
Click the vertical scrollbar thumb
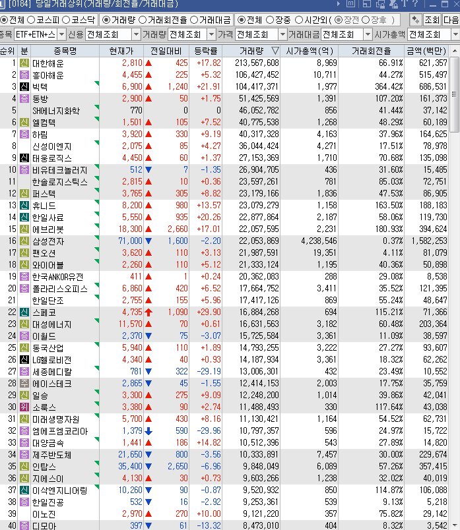[x=455, y=94]
